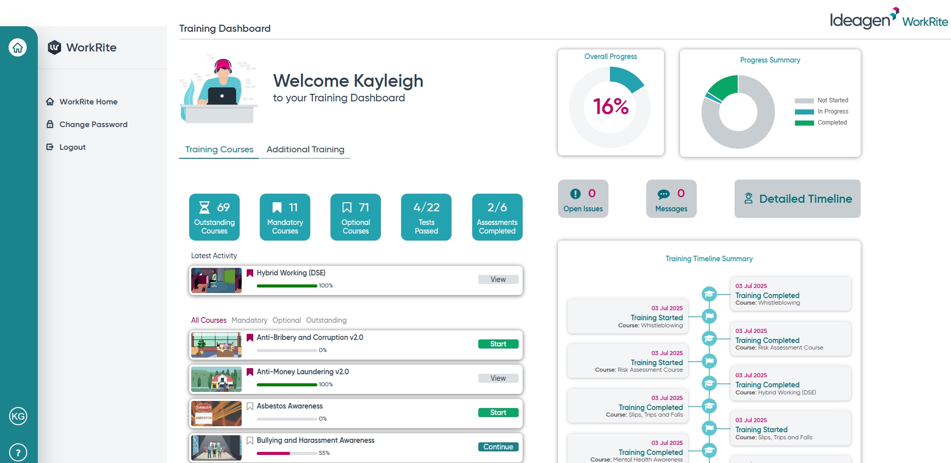Open help via the question mark icon
Screen dimensions: 951x463
click(18, 451)
